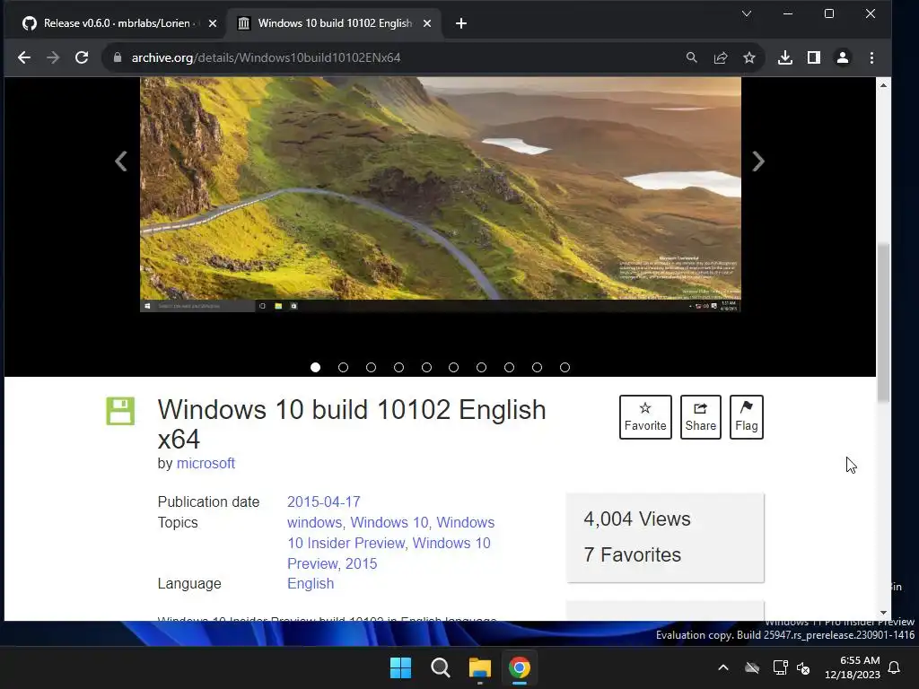The image size is (919, 689).
Task: Click the archive.org address bar URL
Action: click(266, 57)
